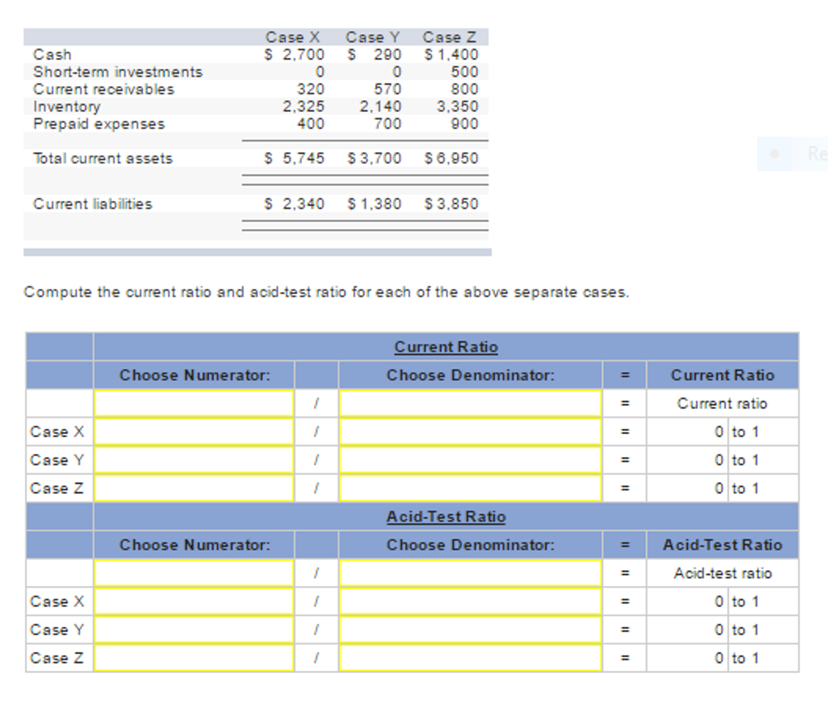Click Case X current liabilities '$ 2,340'
The image size is (828, 712).
point(294,204)
